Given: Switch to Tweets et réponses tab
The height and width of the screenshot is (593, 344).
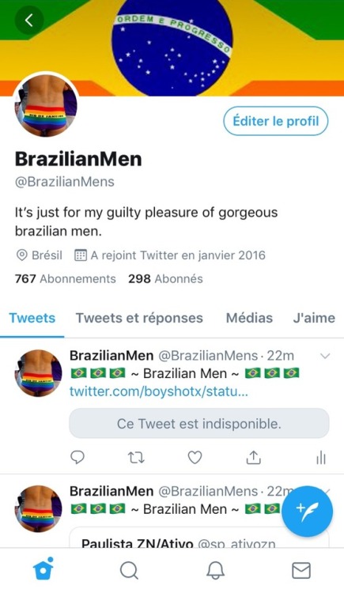Looking at the screenshot, I should (139, 318).
